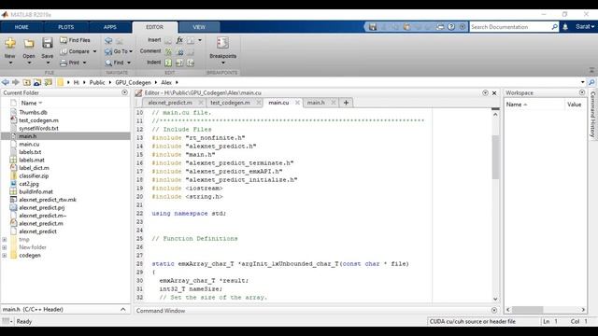Expand the codegen folder
This screenshot has width=598, height=336.
4,256
